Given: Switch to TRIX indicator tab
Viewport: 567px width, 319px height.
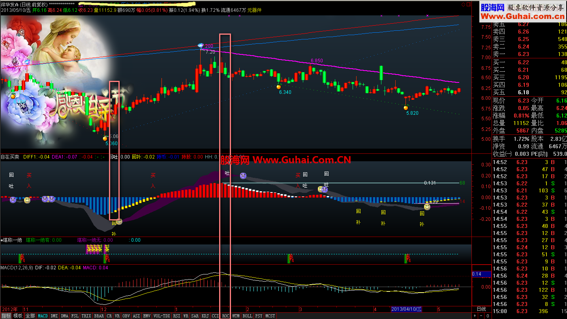Looking at the screenshot, I should [x=86, y=316].
